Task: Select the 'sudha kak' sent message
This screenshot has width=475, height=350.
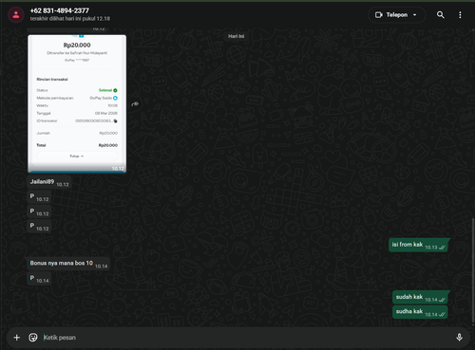Action: point(420,312)
